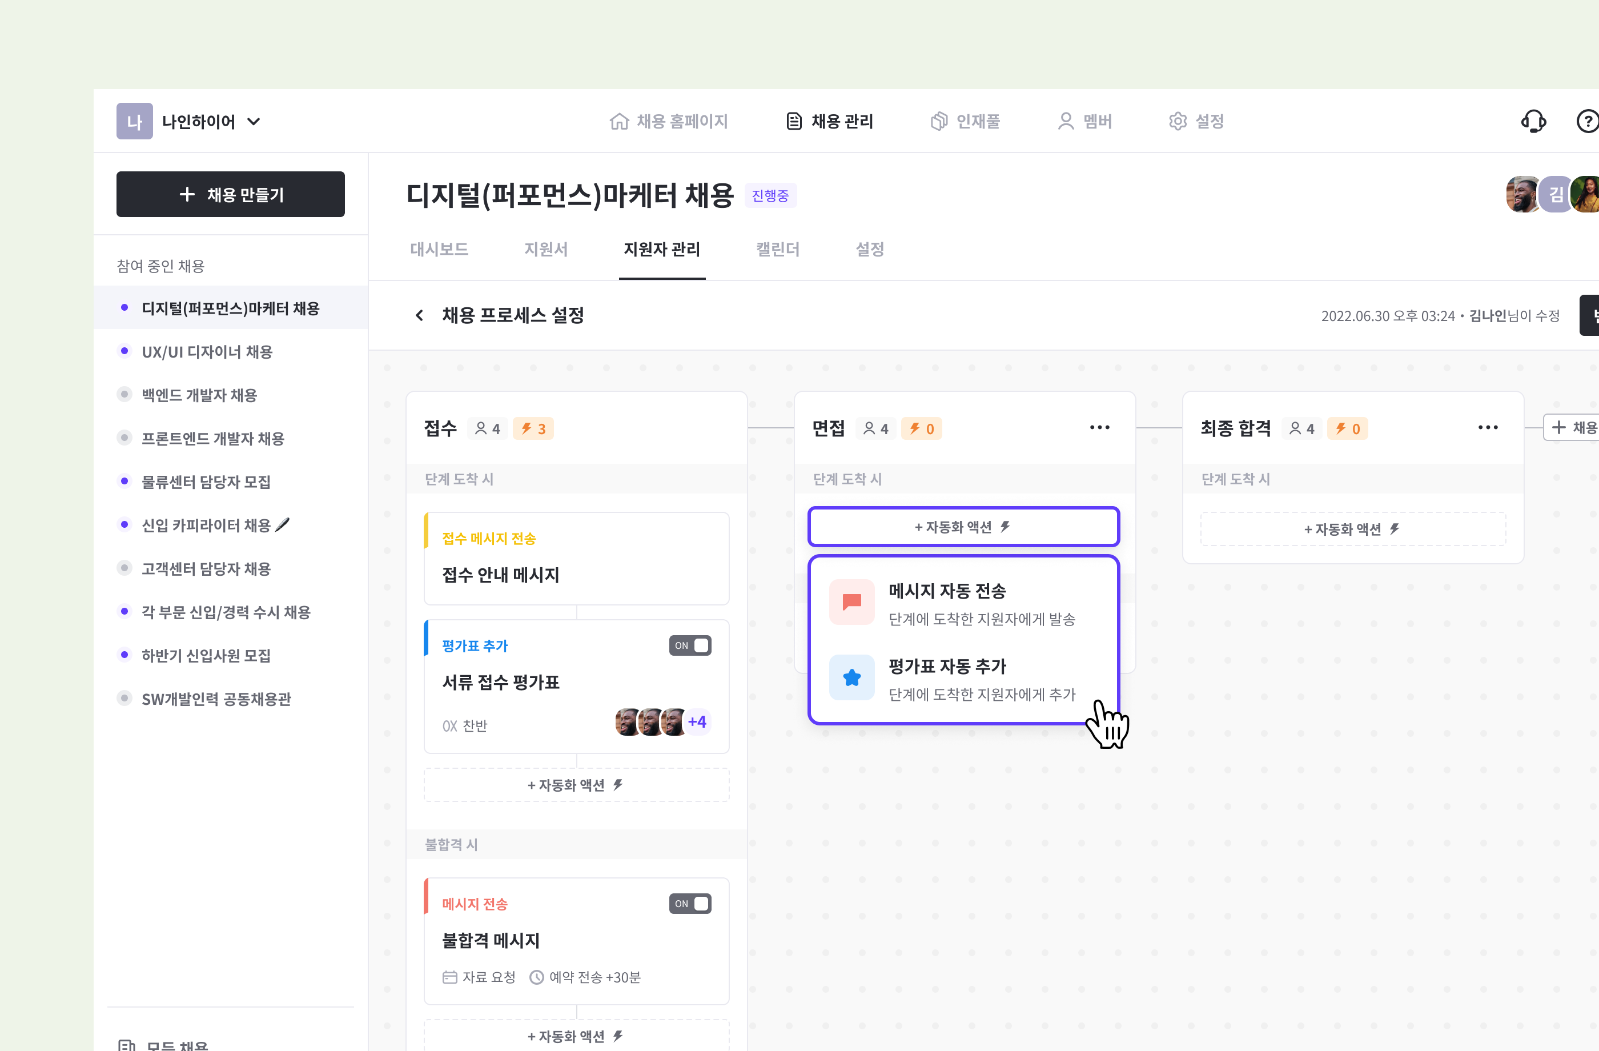Image resolution: width=1599 pixels, height=1051 pixels.
Task: Select the 지원자 관리 tab
Action: tap(662, 249)
